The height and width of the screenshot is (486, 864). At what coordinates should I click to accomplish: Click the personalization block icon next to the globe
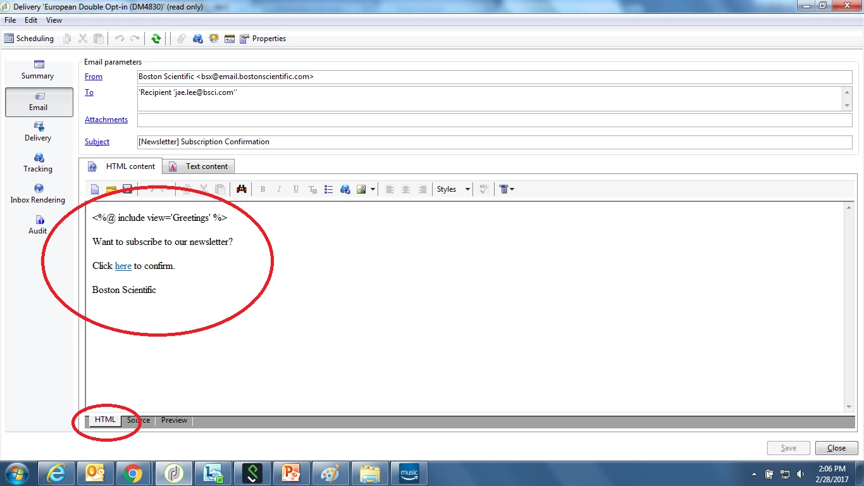coord(214,39)
